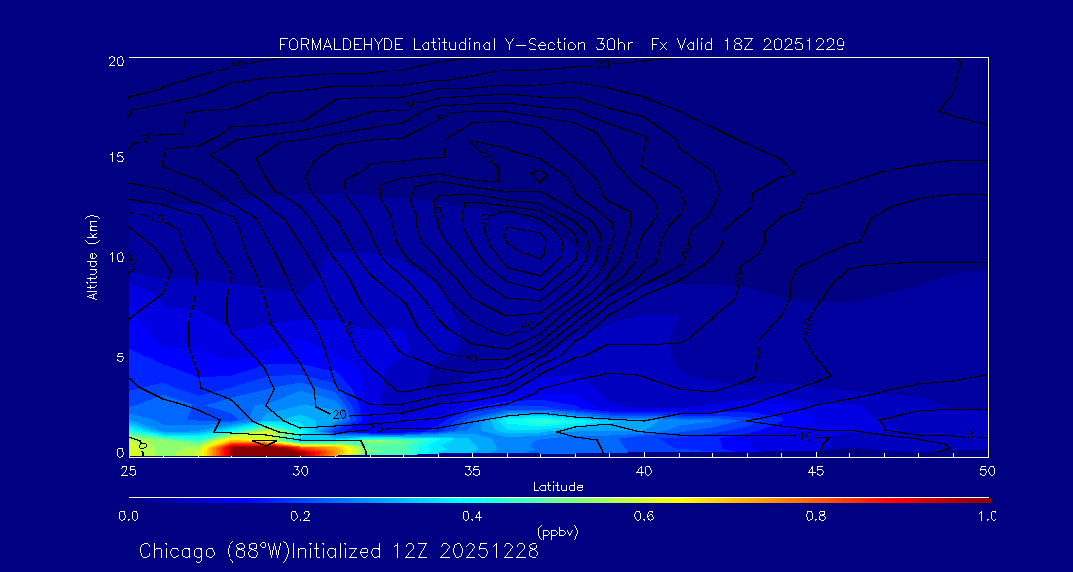Click altitude tick label 15 on the y-axis
Viewport: 1073px width, 572px height.
[114, 158]
